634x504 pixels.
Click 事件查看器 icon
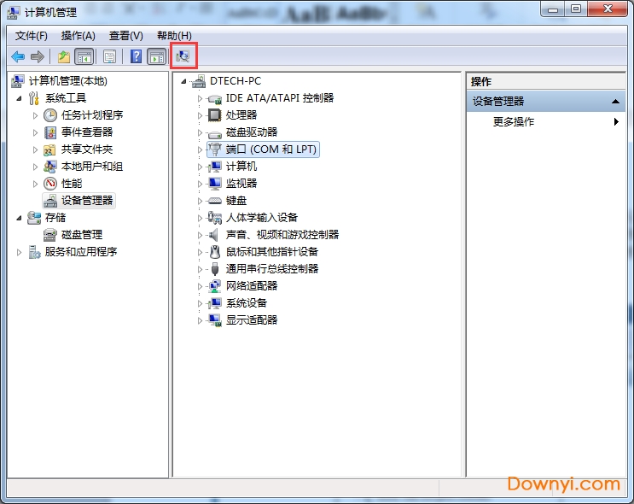coord(50,132)
